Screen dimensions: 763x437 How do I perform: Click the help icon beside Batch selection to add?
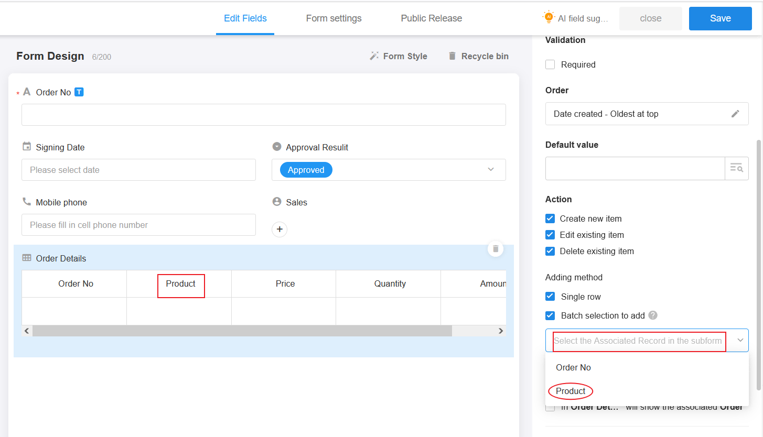[653, 315]
